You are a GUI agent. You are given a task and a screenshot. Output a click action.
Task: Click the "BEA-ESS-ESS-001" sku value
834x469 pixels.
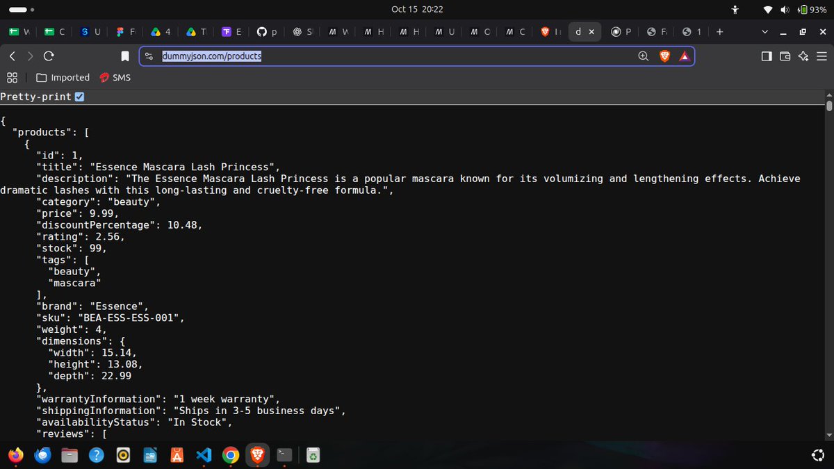coord(131,318)
